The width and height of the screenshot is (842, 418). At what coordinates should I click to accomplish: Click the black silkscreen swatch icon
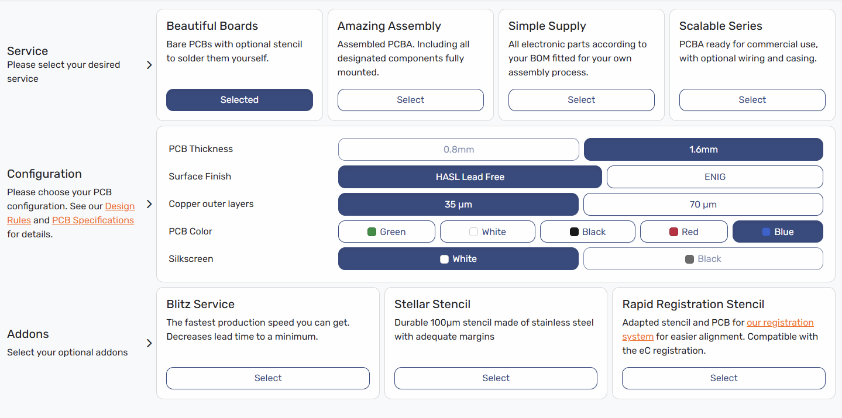pos(689,260)
